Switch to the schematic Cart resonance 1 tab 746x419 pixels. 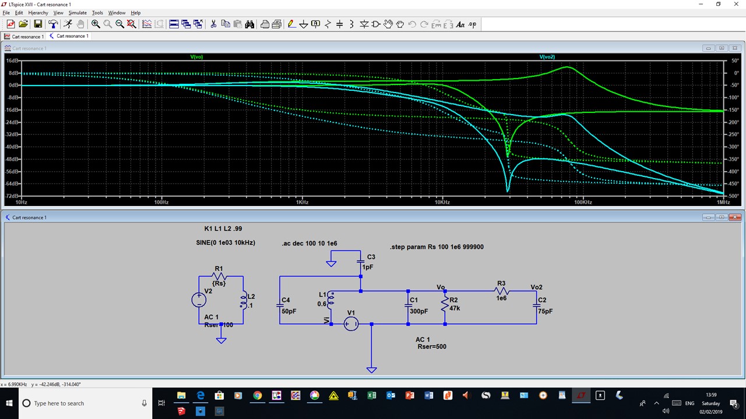[69, 36]
